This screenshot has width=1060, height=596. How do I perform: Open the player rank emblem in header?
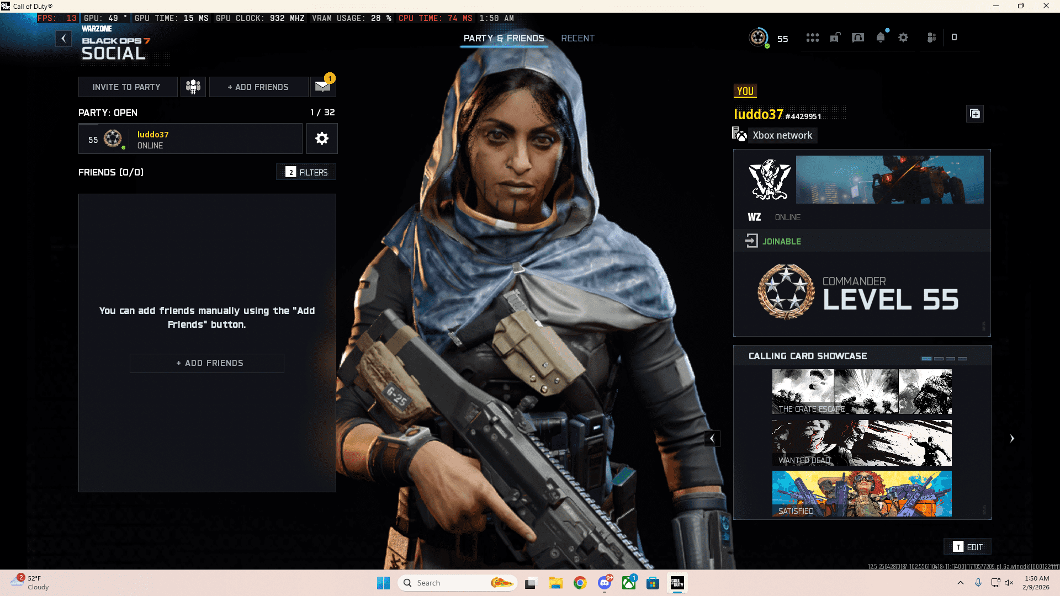759,38
